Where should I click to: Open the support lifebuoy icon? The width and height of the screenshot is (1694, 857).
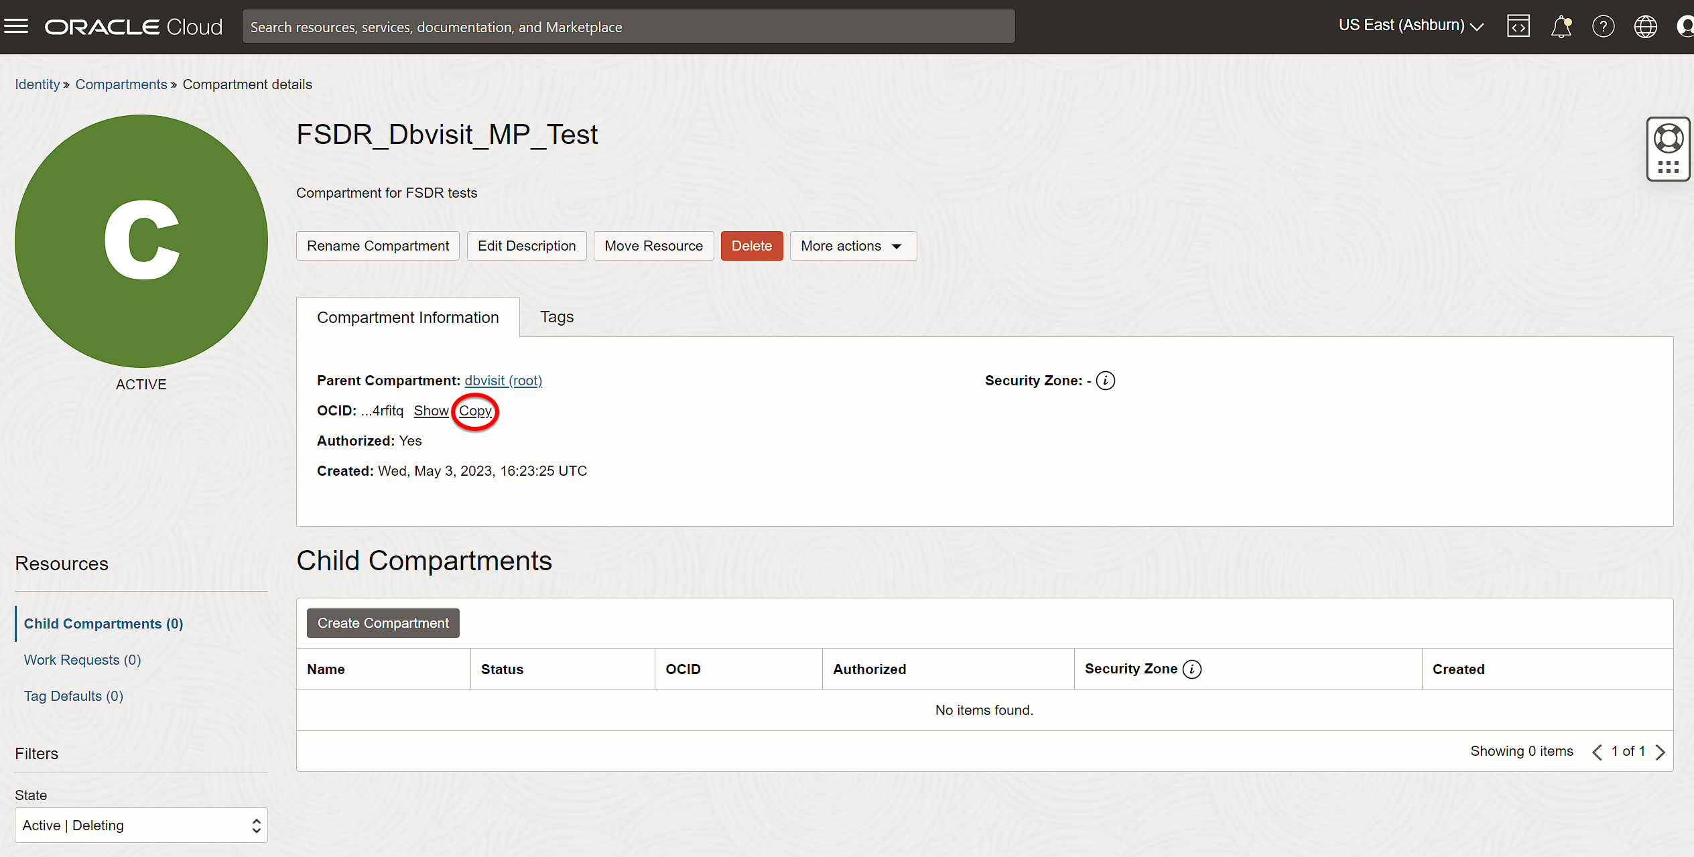click(x=1668, y=139)
